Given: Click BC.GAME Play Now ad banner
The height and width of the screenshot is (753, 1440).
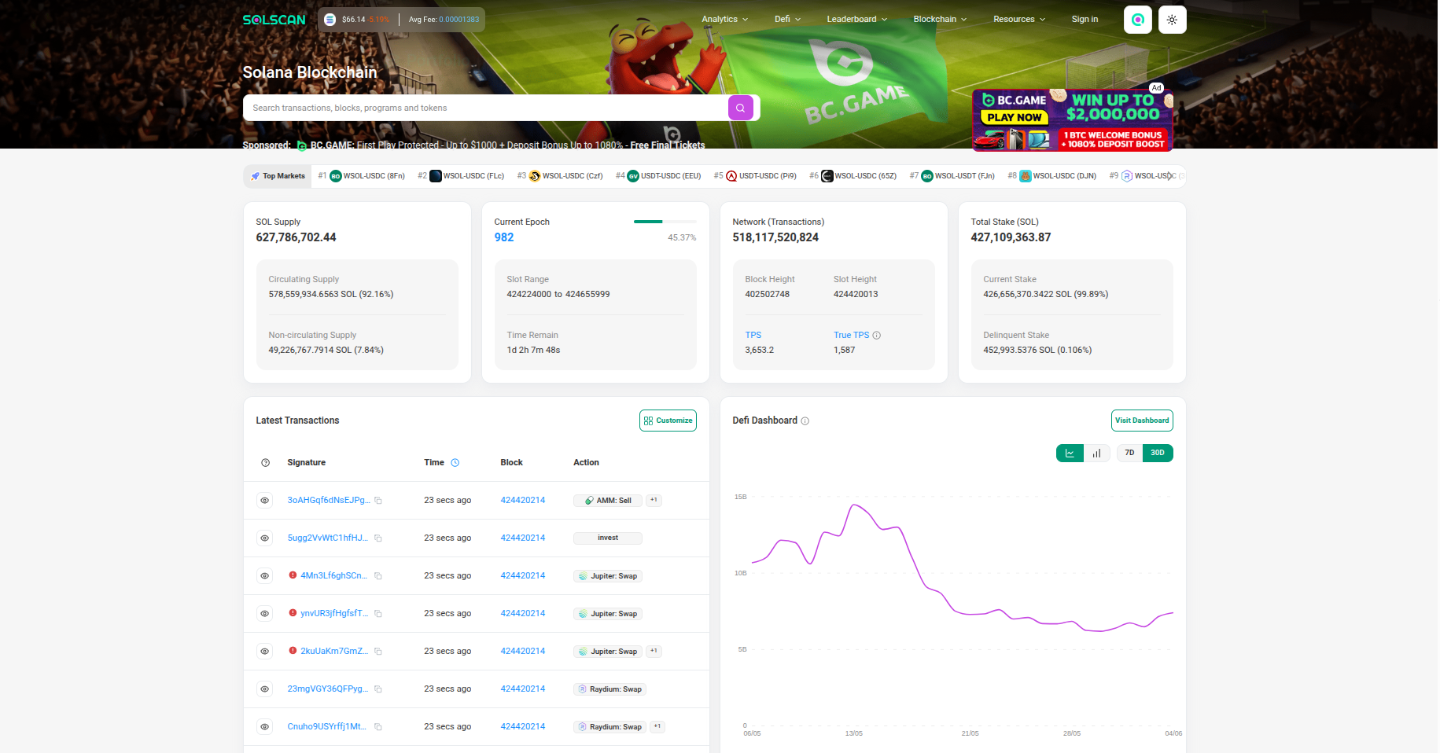Looking at the screenshot, I should click(1073, 119).
